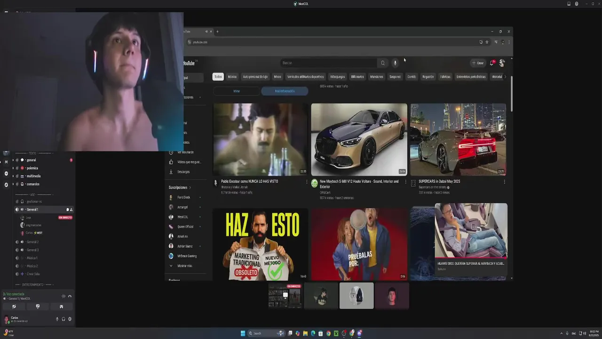Open the New Maybach S 680 video thumbnail

point(359,139)
